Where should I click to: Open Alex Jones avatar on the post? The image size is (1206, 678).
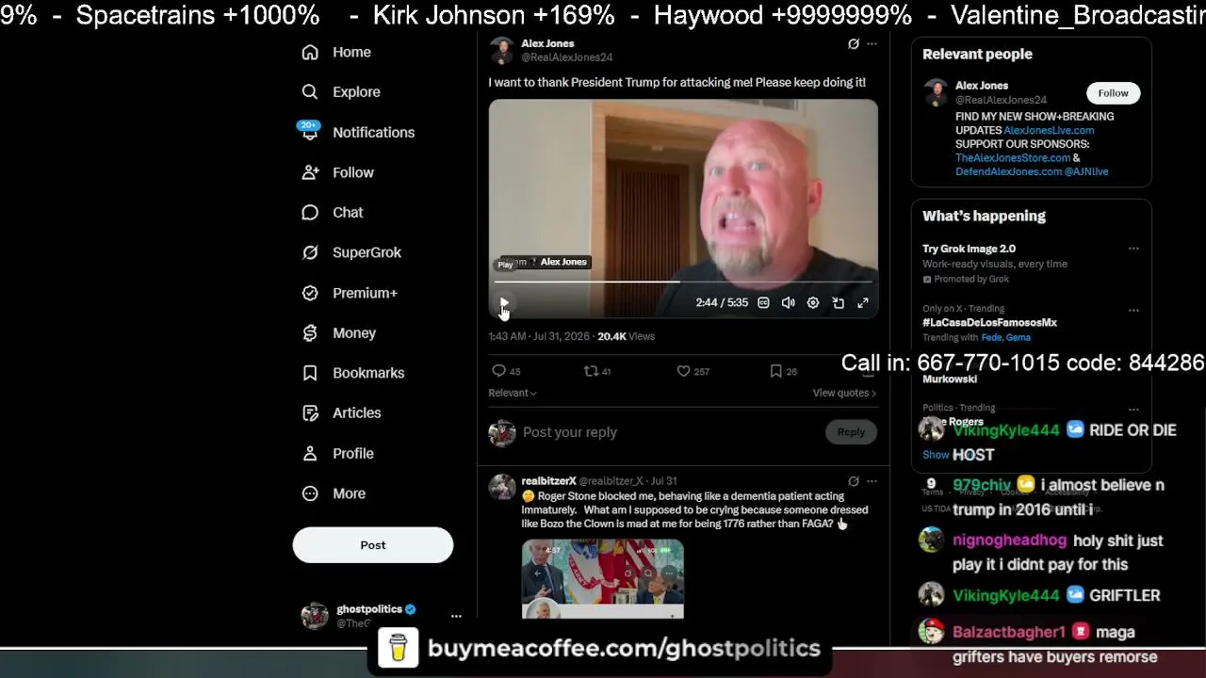[502, 51]
